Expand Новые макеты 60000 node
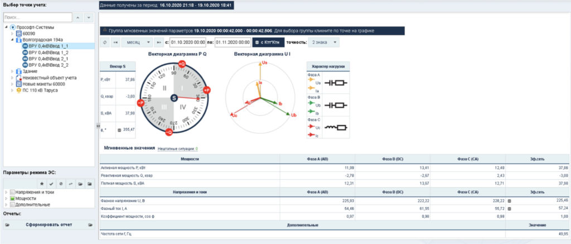The image size is (571, 244). tap(12, 84)
